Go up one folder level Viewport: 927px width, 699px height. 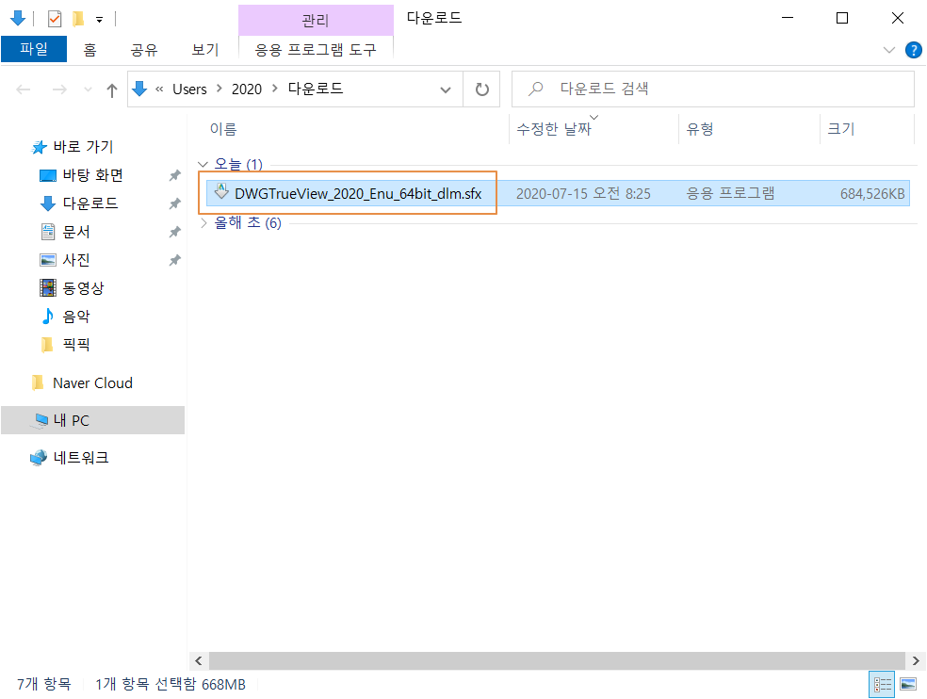112,89
